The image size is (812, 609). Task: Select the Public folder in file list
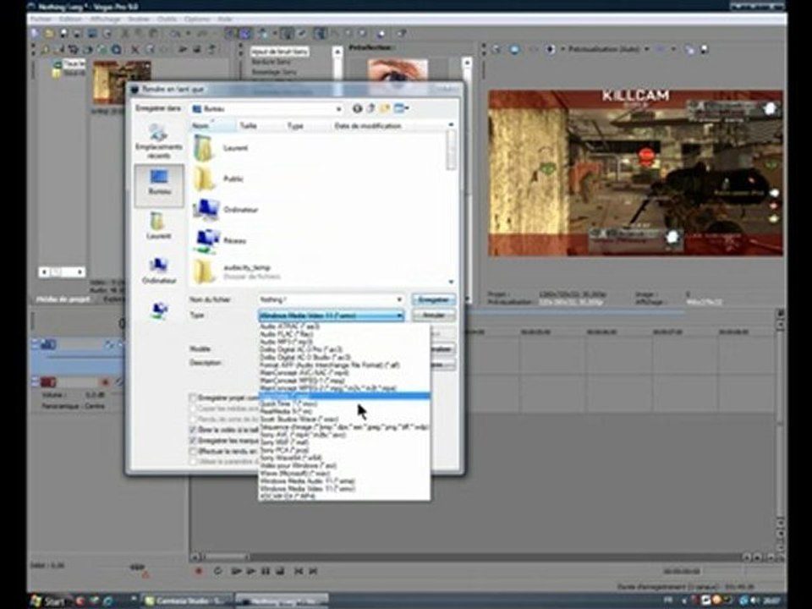click(218, 178)
